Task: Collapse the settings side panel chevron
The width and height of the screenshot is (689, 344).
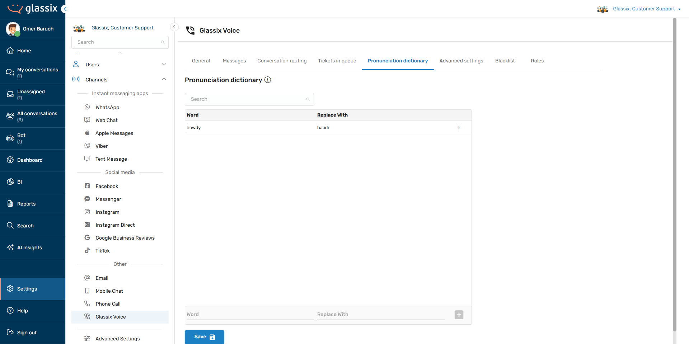Action: (x=174, y=27)
